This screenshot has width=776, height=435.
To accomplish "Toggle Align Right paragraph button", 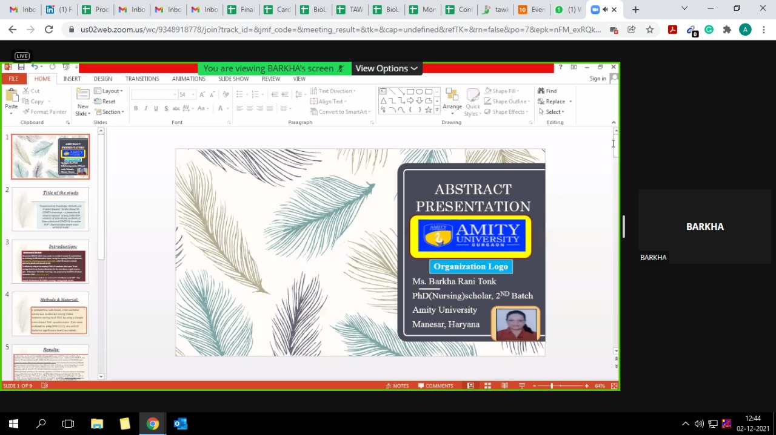I will (x=259, y=108).
